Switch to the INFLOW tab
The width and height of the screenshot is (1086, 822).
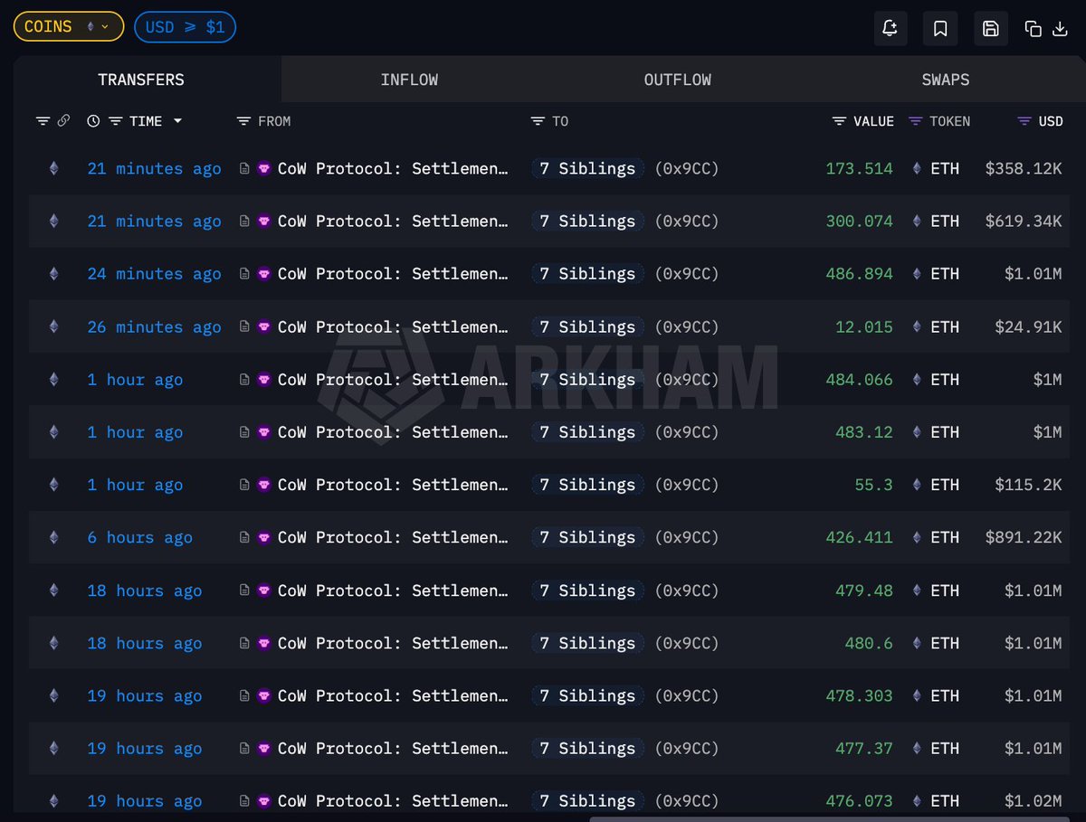click(x=409, y=80)
